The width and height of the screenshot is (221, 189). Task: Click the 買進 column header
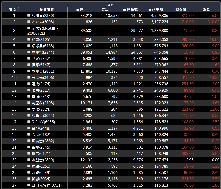click(80, 9)
